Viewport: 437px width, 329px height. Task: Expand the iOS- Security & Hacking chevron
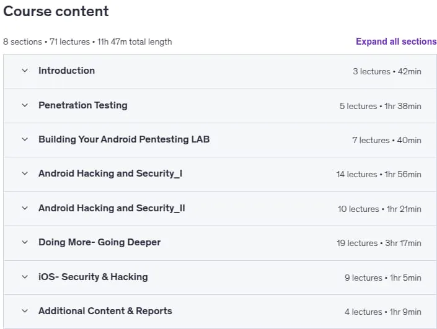25,277
